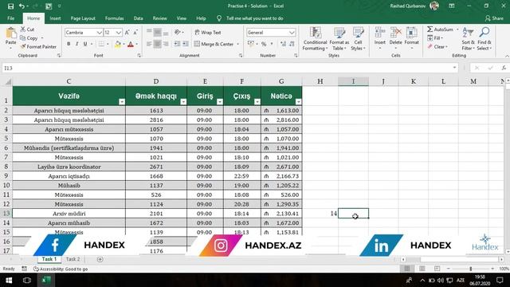
Task: Add a new sheet with plus icon
Action: [100, 259]
